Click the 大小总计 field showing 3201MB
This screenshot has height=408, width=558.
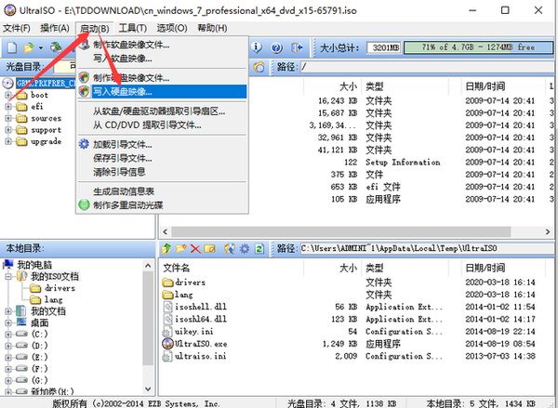click(x=383, y=47)
